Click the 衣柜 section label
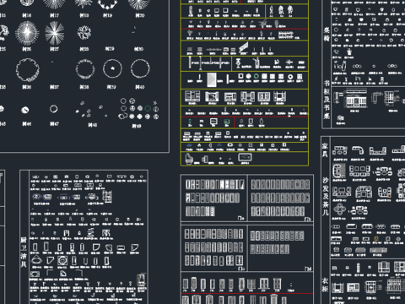This screenshot has width=405, height=304. coord(325,285)
